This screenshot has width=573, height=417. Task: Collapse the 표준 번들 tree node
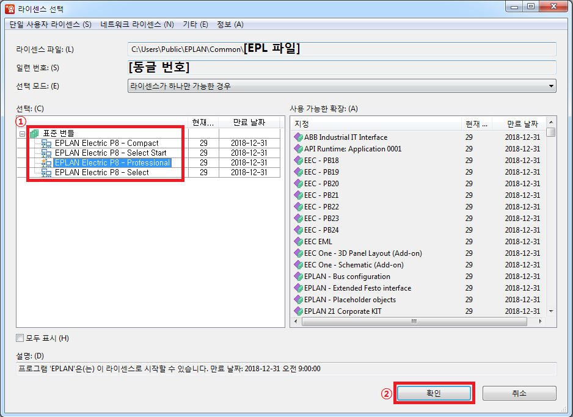pos(22,134)
